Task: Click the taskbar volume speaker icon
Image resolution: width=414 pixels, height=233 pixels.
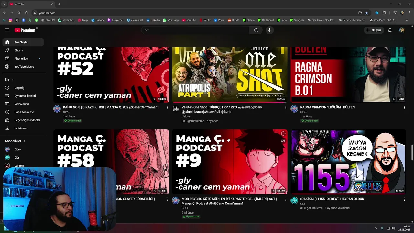Action: 394,228
